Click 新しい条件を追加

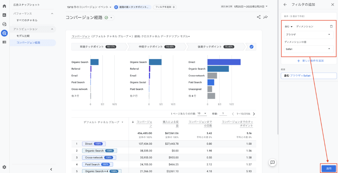coord(311,61)
